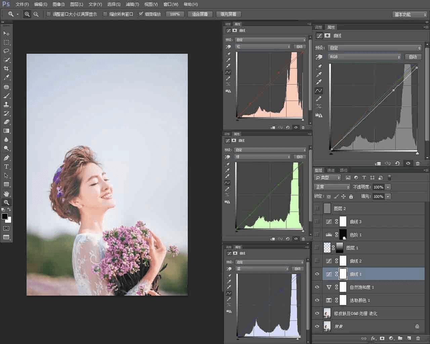Select the Gradient tool
Image resolution: width=430 pixels, height=344 pixels.
pos(6,131)
